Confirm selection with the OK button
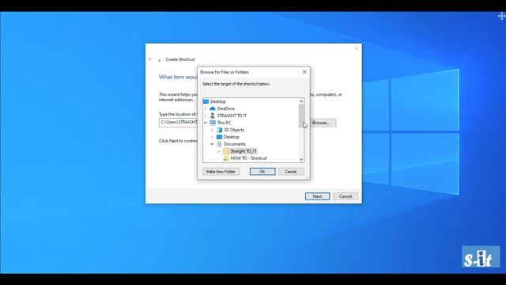 [262, 172]
